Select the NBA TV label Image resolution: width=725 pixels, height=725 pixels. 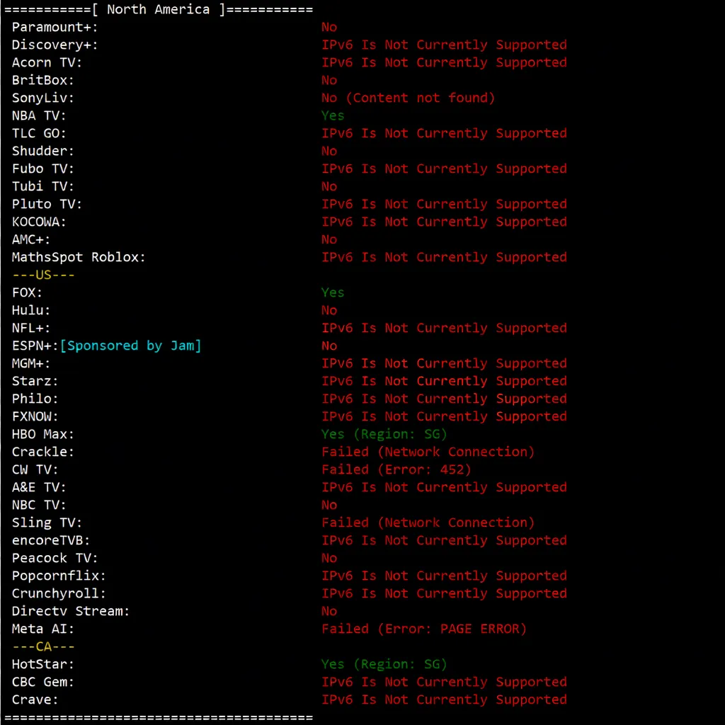[39, 115]
